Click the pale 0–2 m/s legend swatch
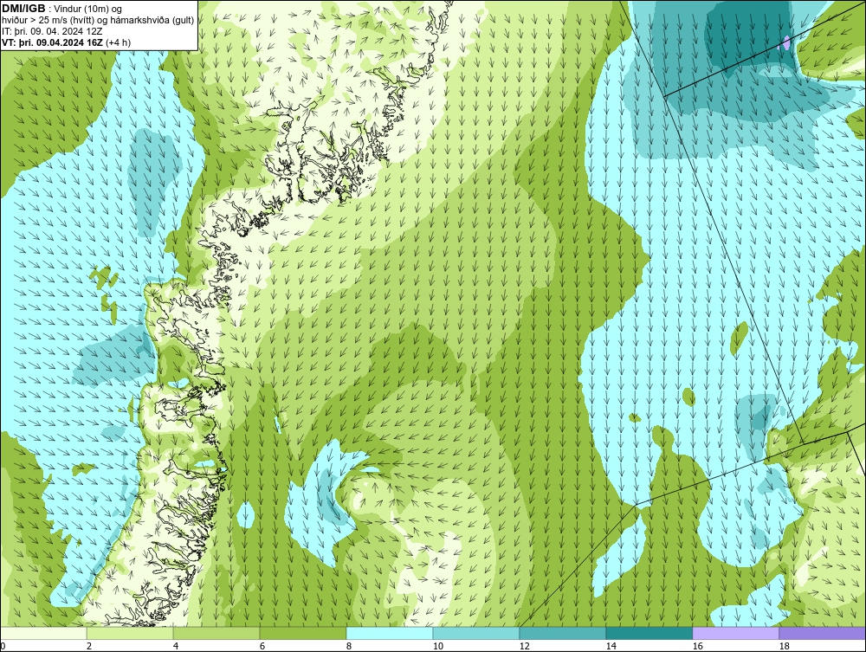 coord(43,634)
